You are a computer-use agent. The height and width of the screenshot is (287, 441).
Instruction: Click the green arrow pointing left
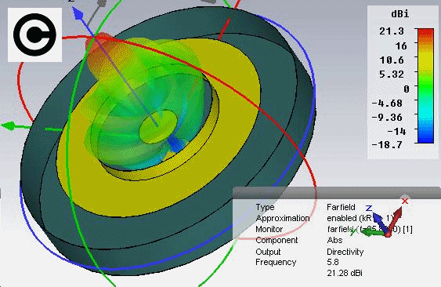[9, 126]
